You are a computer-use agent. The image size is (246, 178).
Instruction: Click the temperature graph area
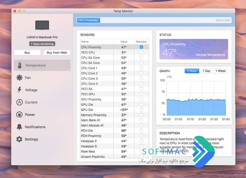[196, 98]
